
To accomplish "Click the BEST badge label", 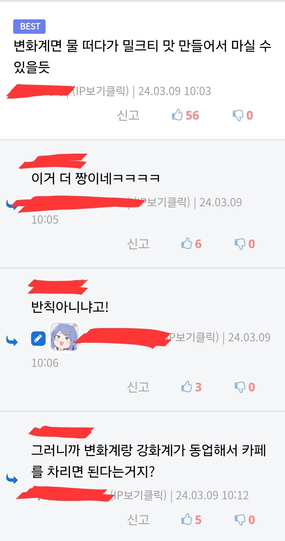I will click(29, 26).
